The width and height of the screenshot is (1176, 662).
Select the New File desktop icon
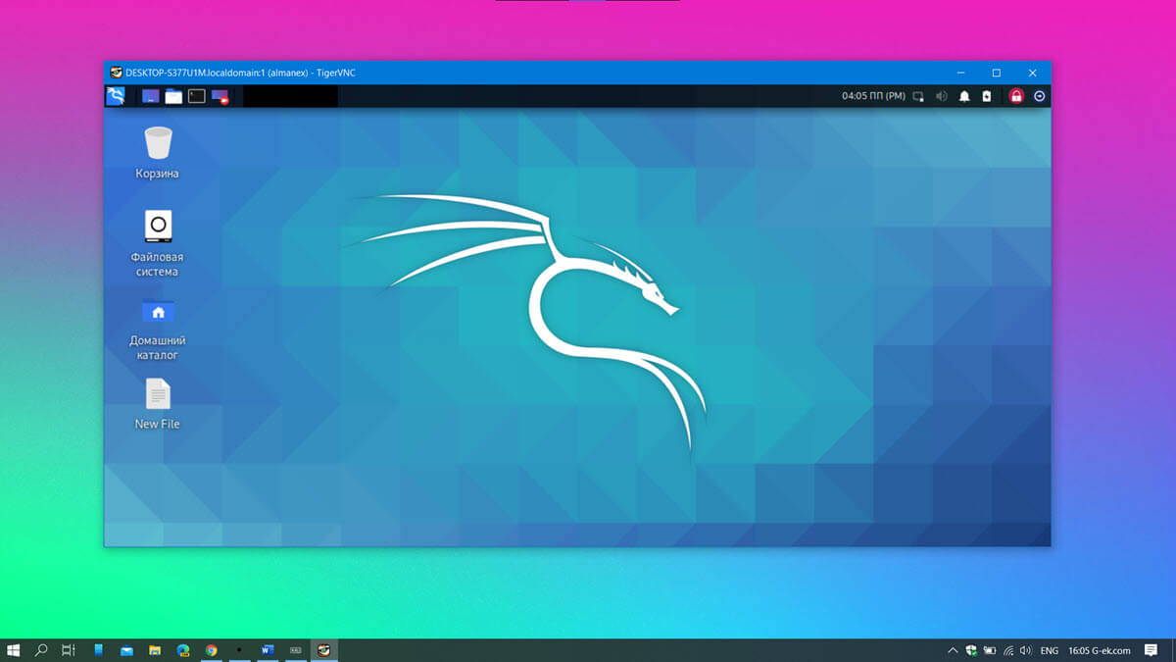158,404
